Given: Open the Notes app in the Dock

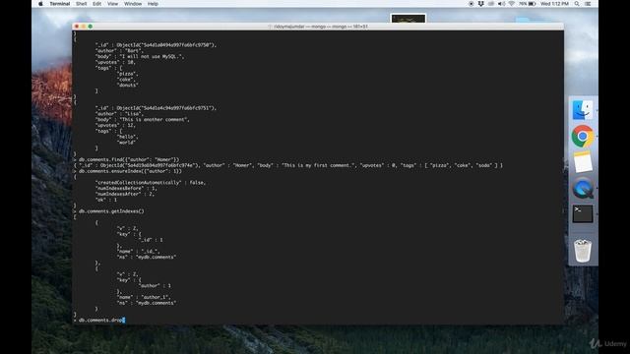Looking at the screenshot, I should click(x=582, y=162).
